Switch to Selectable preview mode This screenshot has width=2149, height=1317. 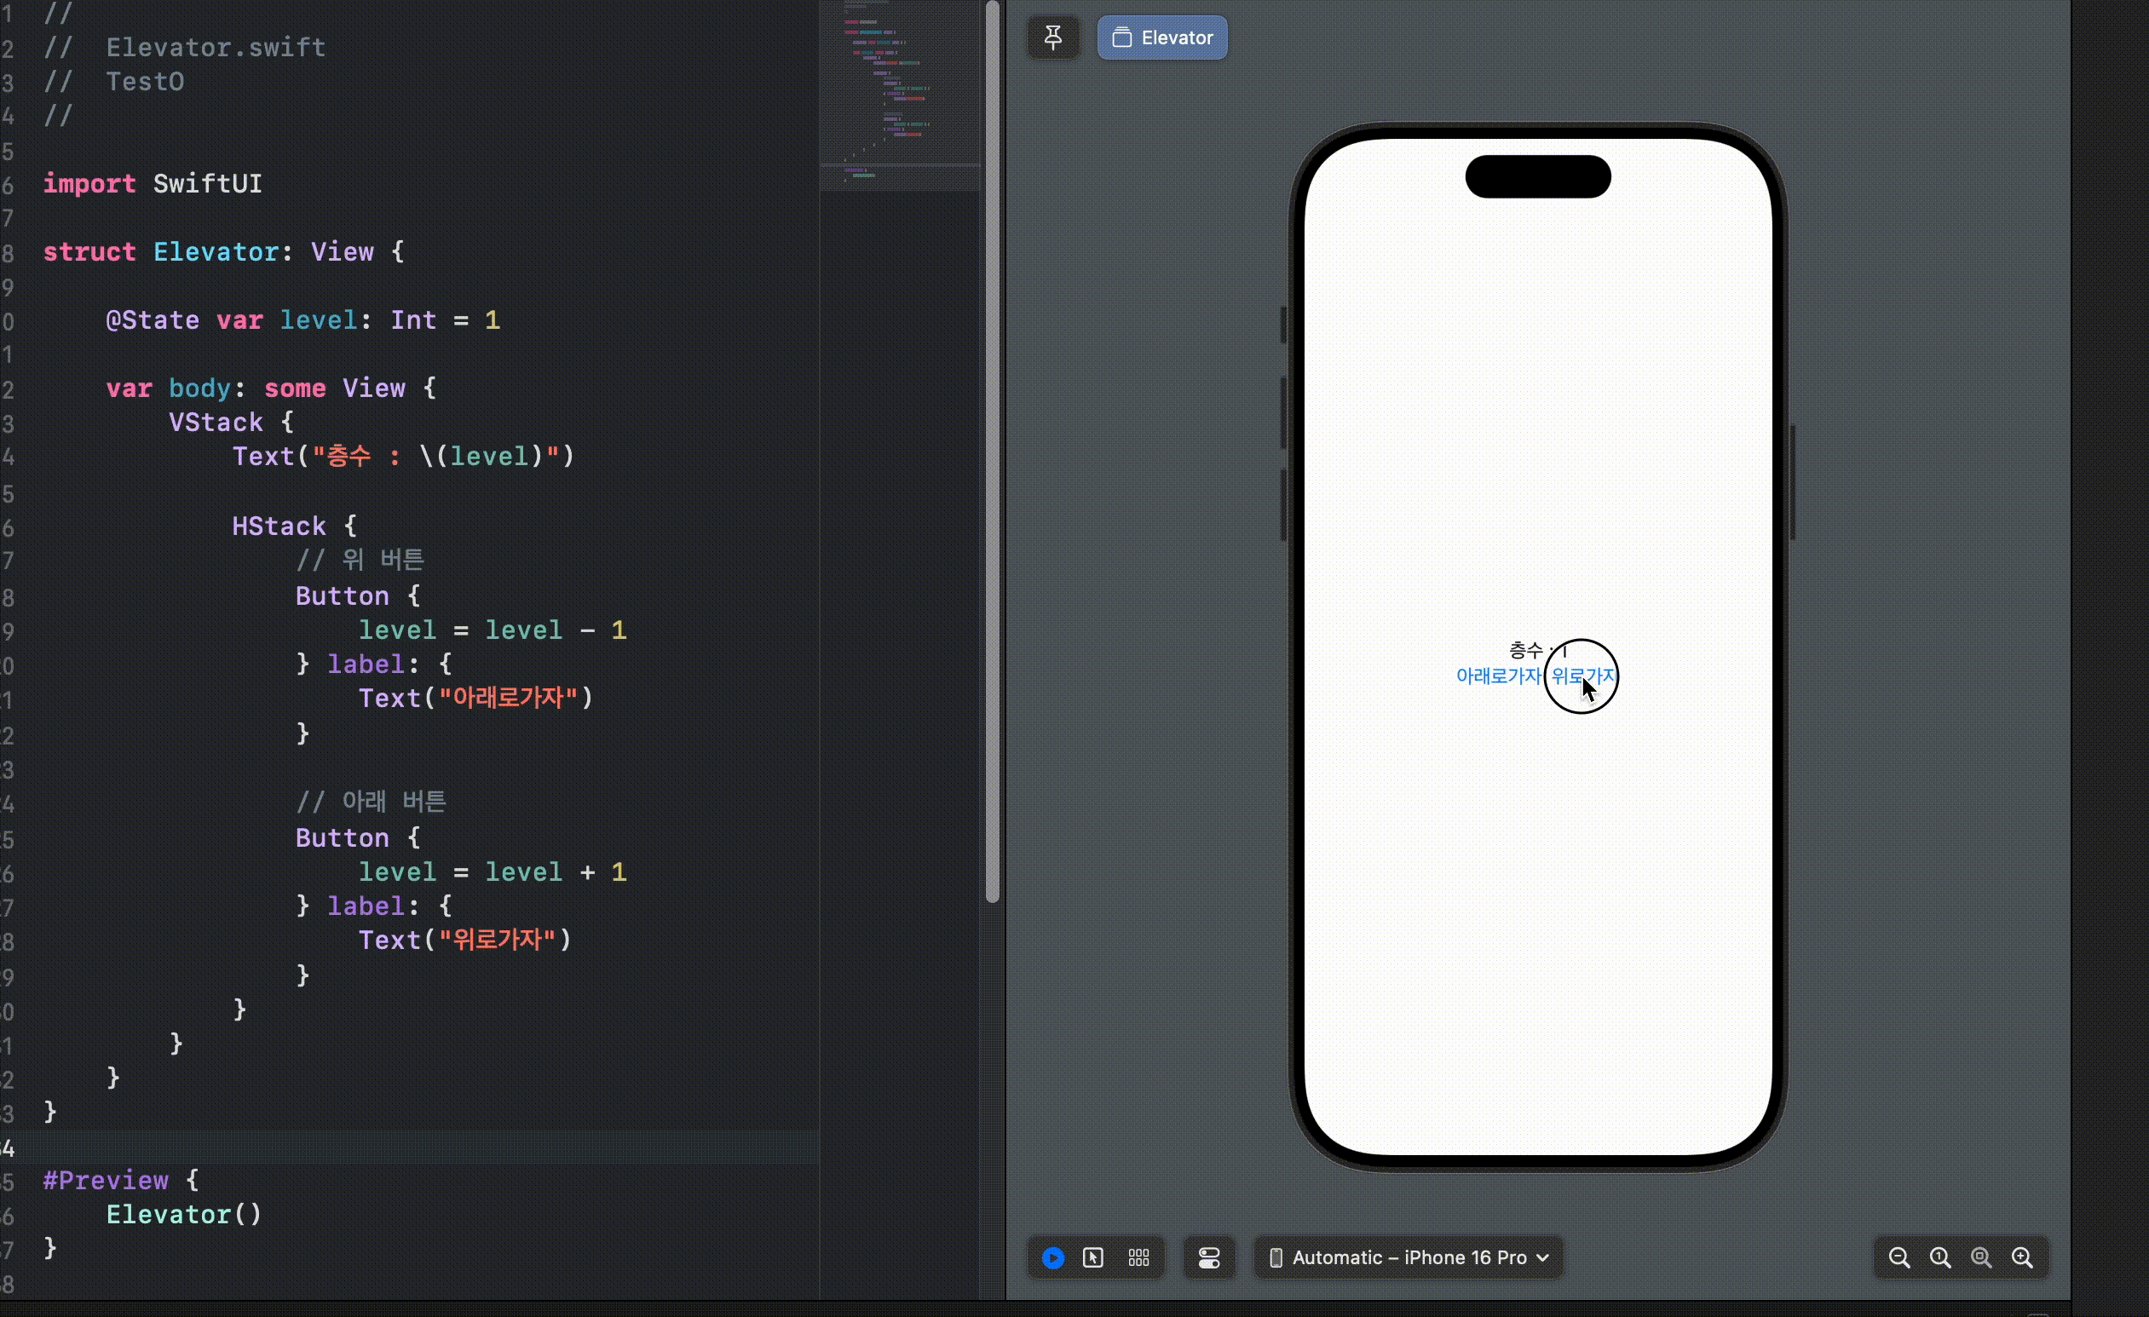pos(1092,1257)
